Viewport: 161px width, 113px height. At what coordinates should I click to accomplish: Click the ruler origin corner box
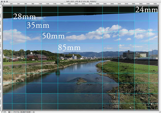(1, 4)
